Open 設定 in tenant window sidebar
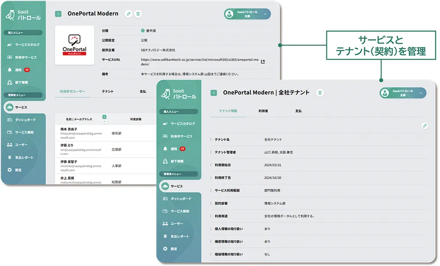 [x=170, y=249]
